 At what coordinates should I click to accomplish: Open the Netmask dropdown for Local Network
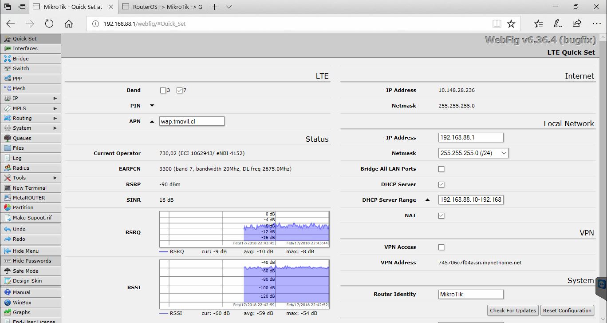tap(473, 153)
